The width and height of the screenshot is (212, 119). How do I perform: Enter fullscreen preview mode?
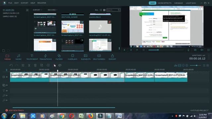(208, 50)
